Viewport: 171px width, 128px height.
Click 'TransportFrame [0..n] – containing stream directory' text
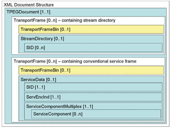pos(64,21)
